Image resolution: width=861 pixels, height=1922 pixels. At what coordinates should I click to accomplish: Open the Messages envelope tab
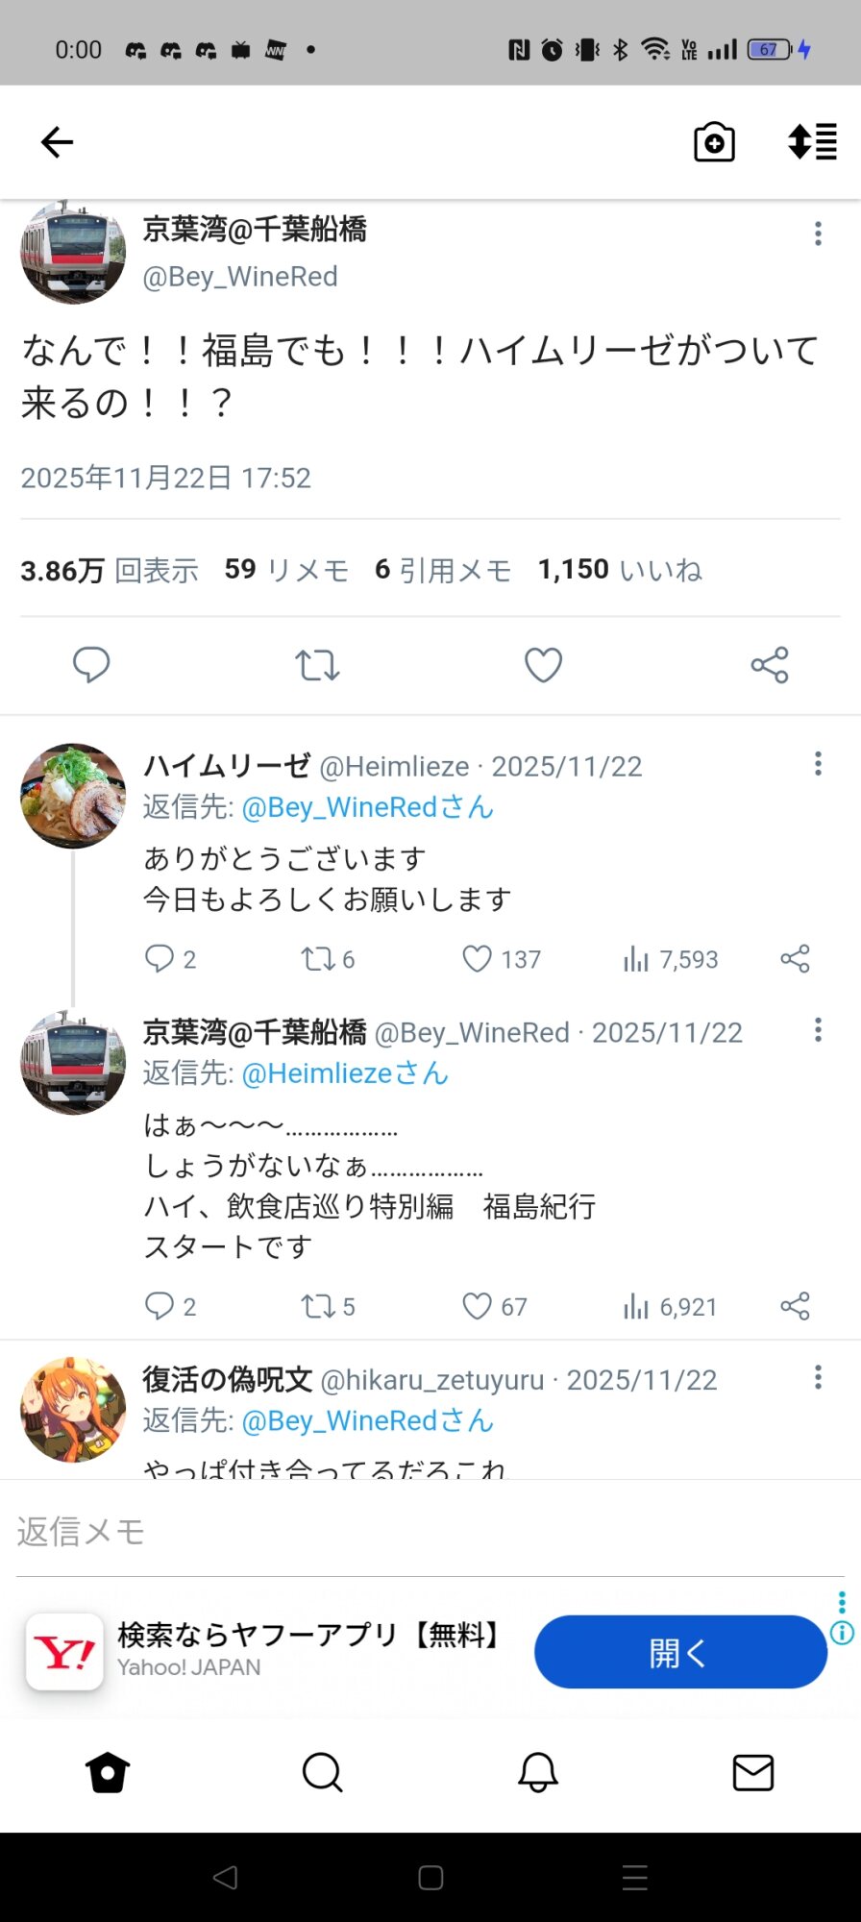point(753,1773)
